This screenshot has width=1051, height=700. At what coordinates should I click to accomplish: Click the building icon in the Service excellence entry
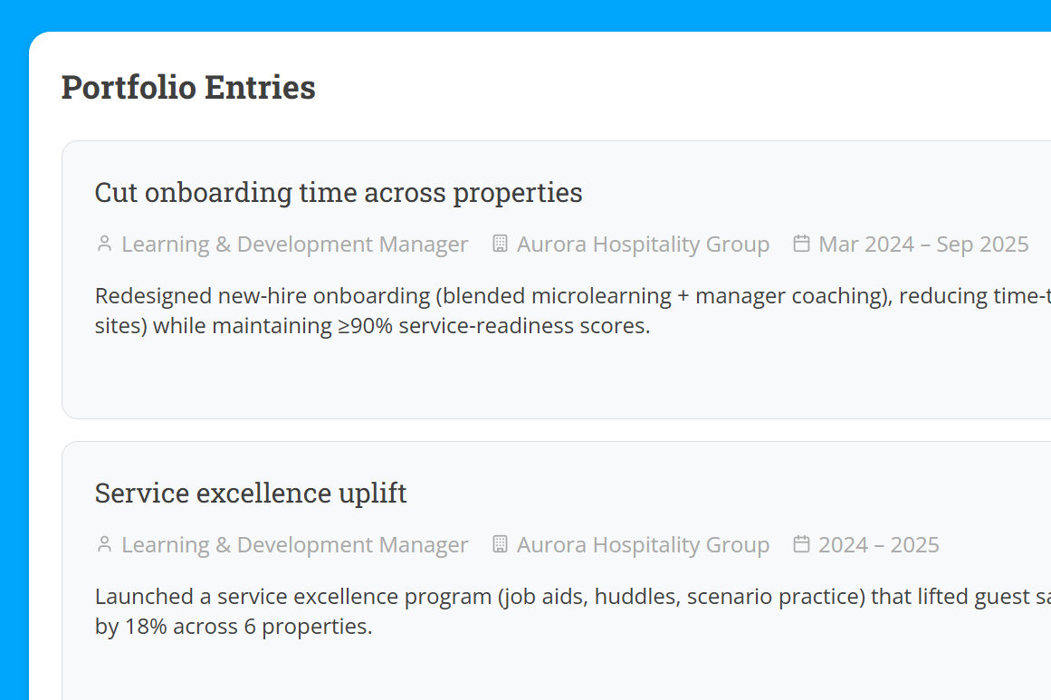(x=500, y=544)
